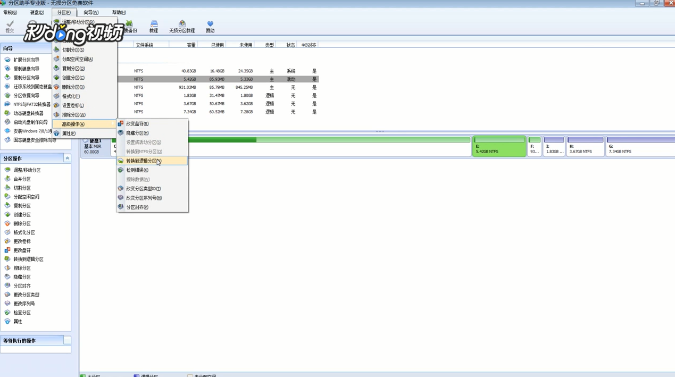The height and width of the screenshot is (377, 675).
Task: Choose 检测错误(K) in the submenu
Action: click(152, 170)
